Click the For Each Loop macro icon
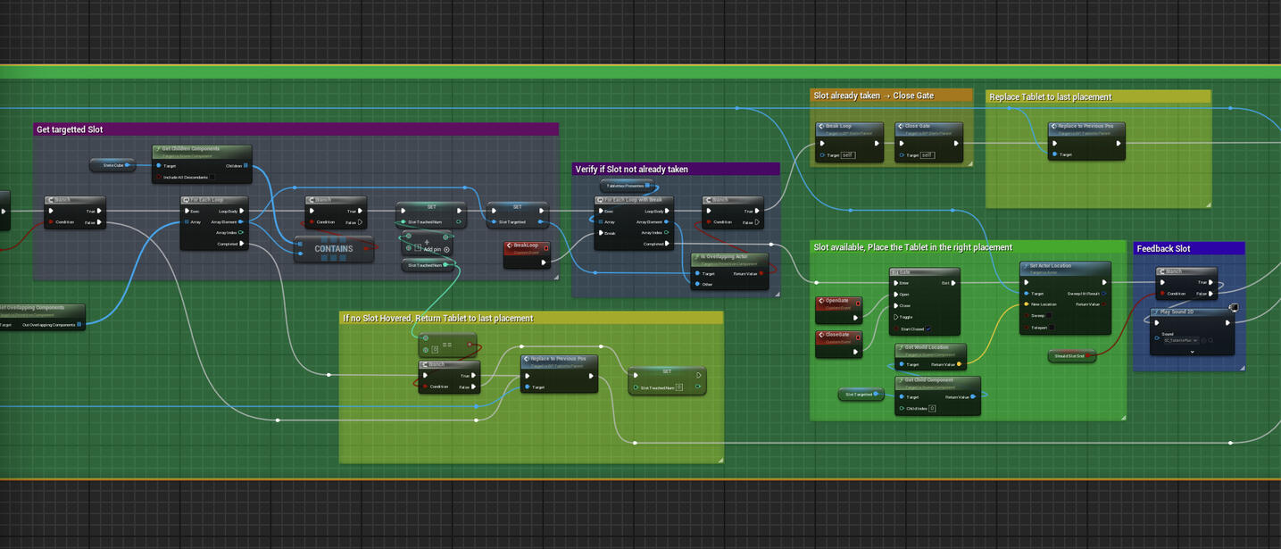The image size is (1281, 549). [187, 198]
